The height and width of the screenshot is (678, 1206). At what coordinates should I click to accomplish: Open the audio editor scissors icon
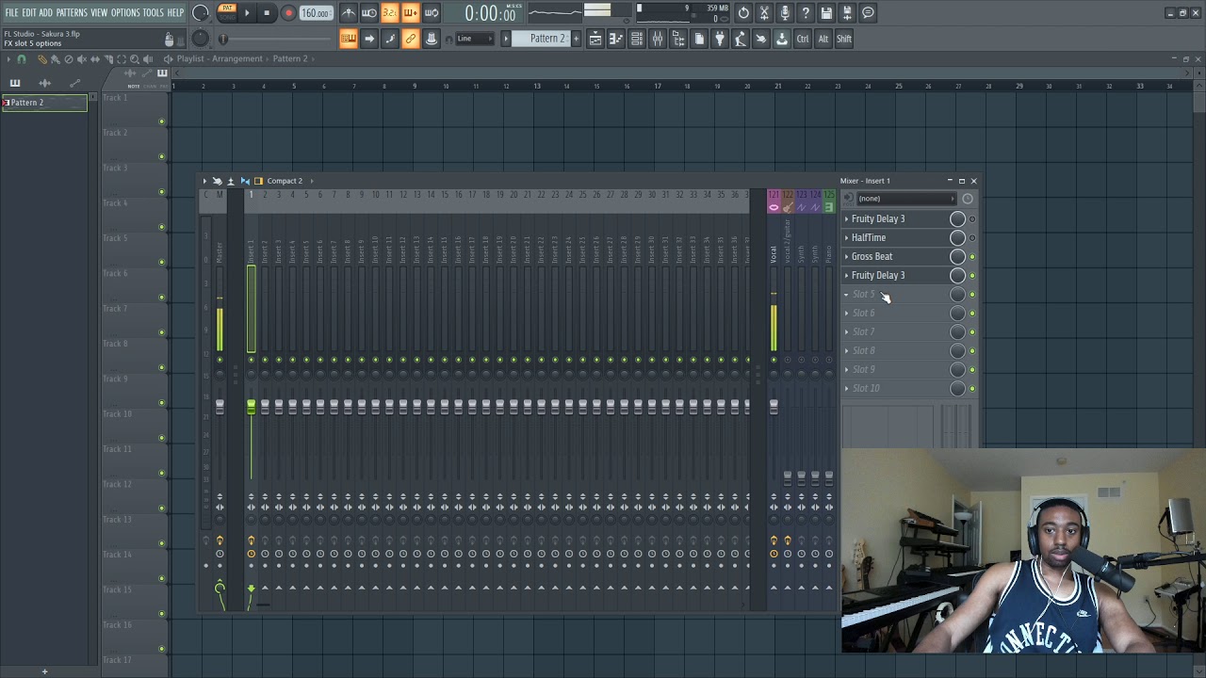(764, 13)
